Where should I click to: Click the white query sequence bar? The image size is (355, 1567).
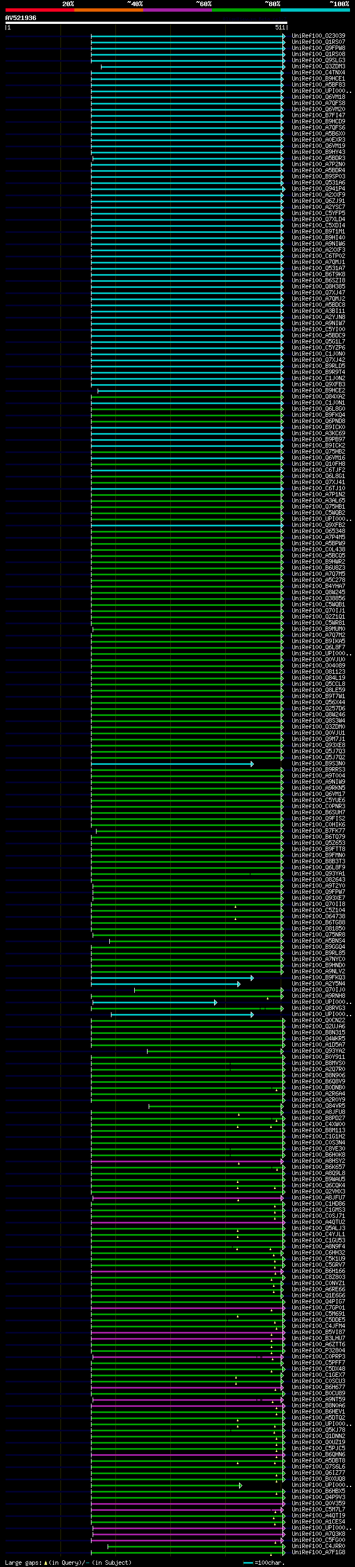click(146, 23)
